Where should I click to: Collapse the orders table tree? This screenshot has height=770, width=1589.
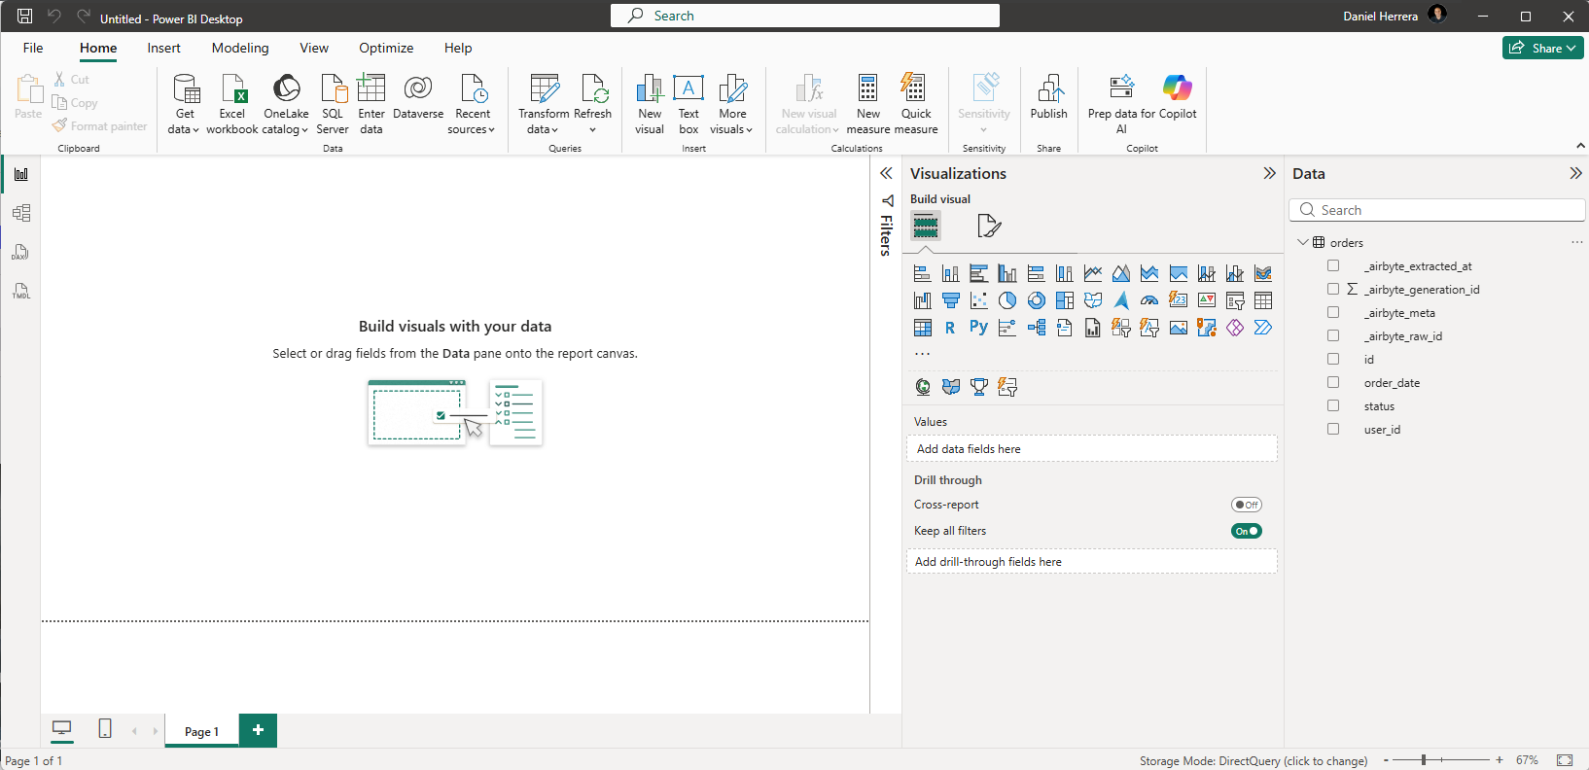pyautogui.click(x=1303, y=242)
